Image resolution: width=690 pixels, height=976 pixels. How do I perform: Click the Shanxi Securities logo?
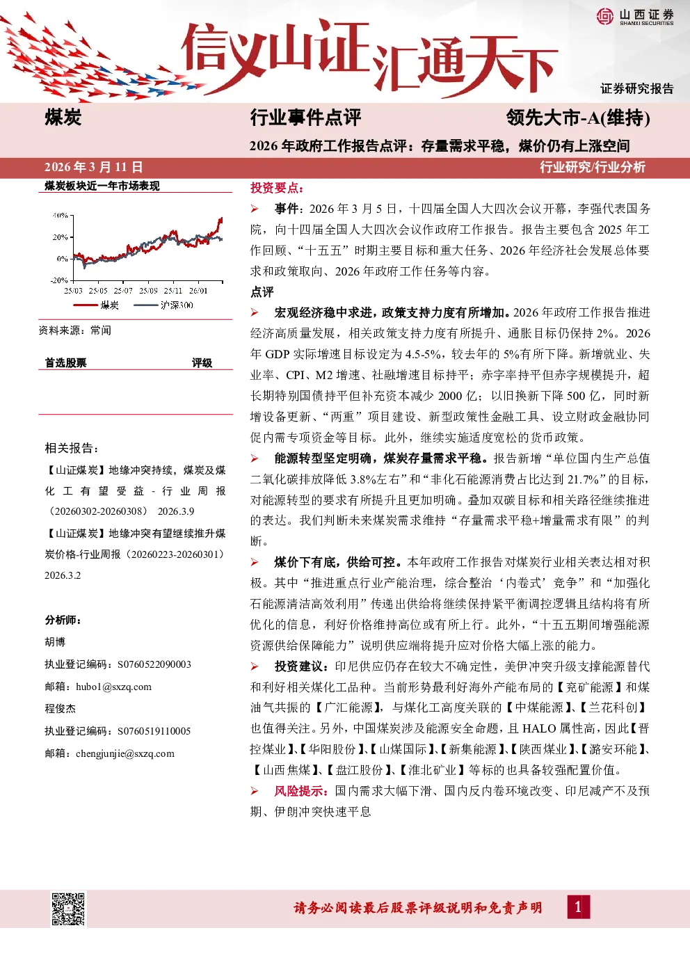tap(635, 17)
